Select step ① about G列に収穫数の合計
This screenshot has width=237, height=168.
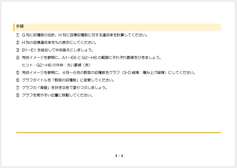click(82, 35)
